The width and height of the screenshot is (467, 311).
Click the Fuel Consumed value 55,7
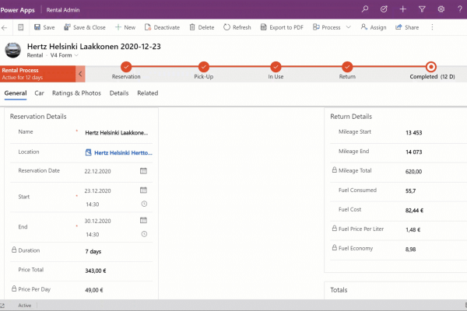click(x=410, y=190)
